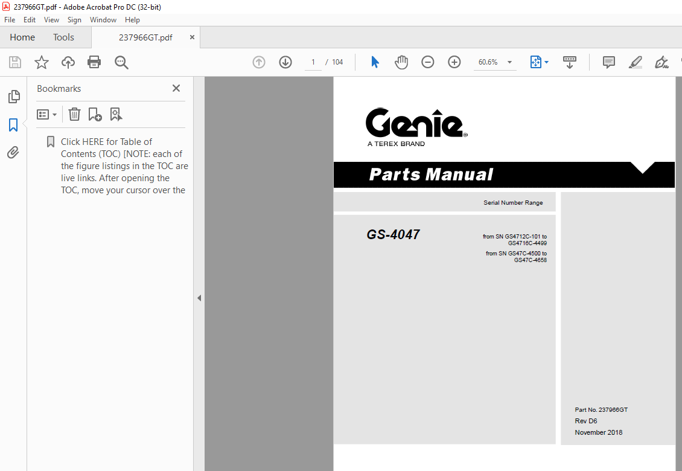Open the Find text search tool
Image resolution: width=682 pixels, height=471 pixels.
point(121,62)
